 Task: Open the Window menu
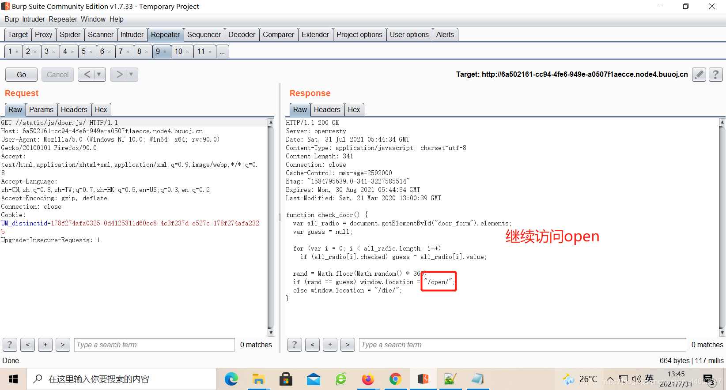(x=93, y=19)
